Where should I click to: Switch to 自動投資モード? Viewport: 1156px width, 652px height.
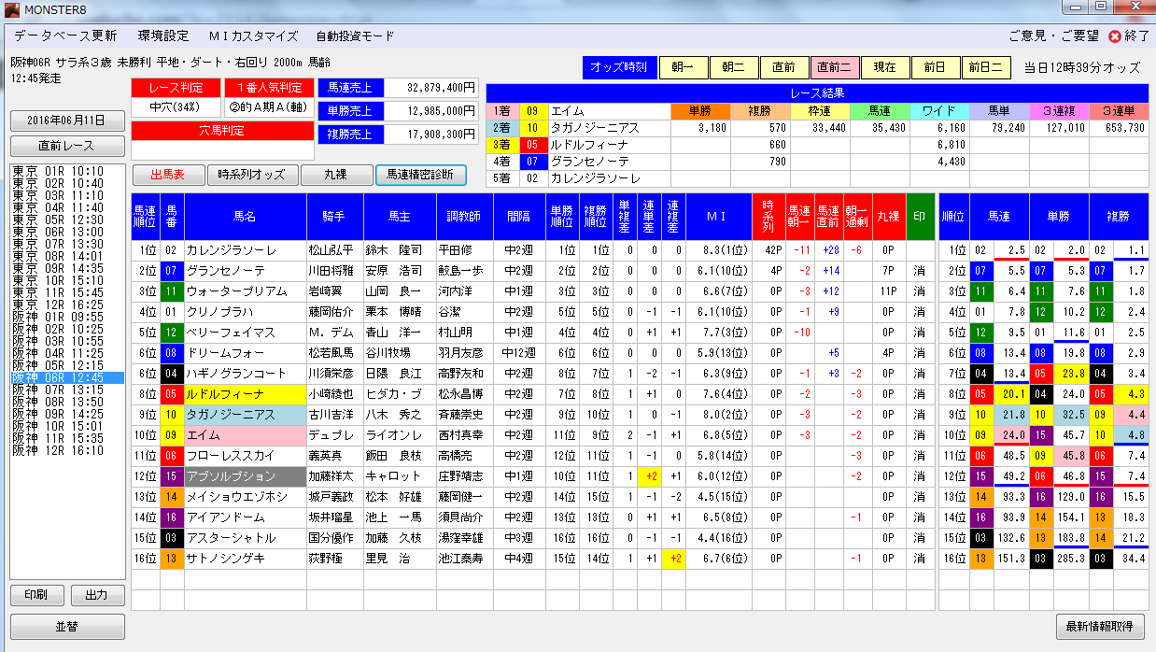pyautogui.click(x=355, y=36)
